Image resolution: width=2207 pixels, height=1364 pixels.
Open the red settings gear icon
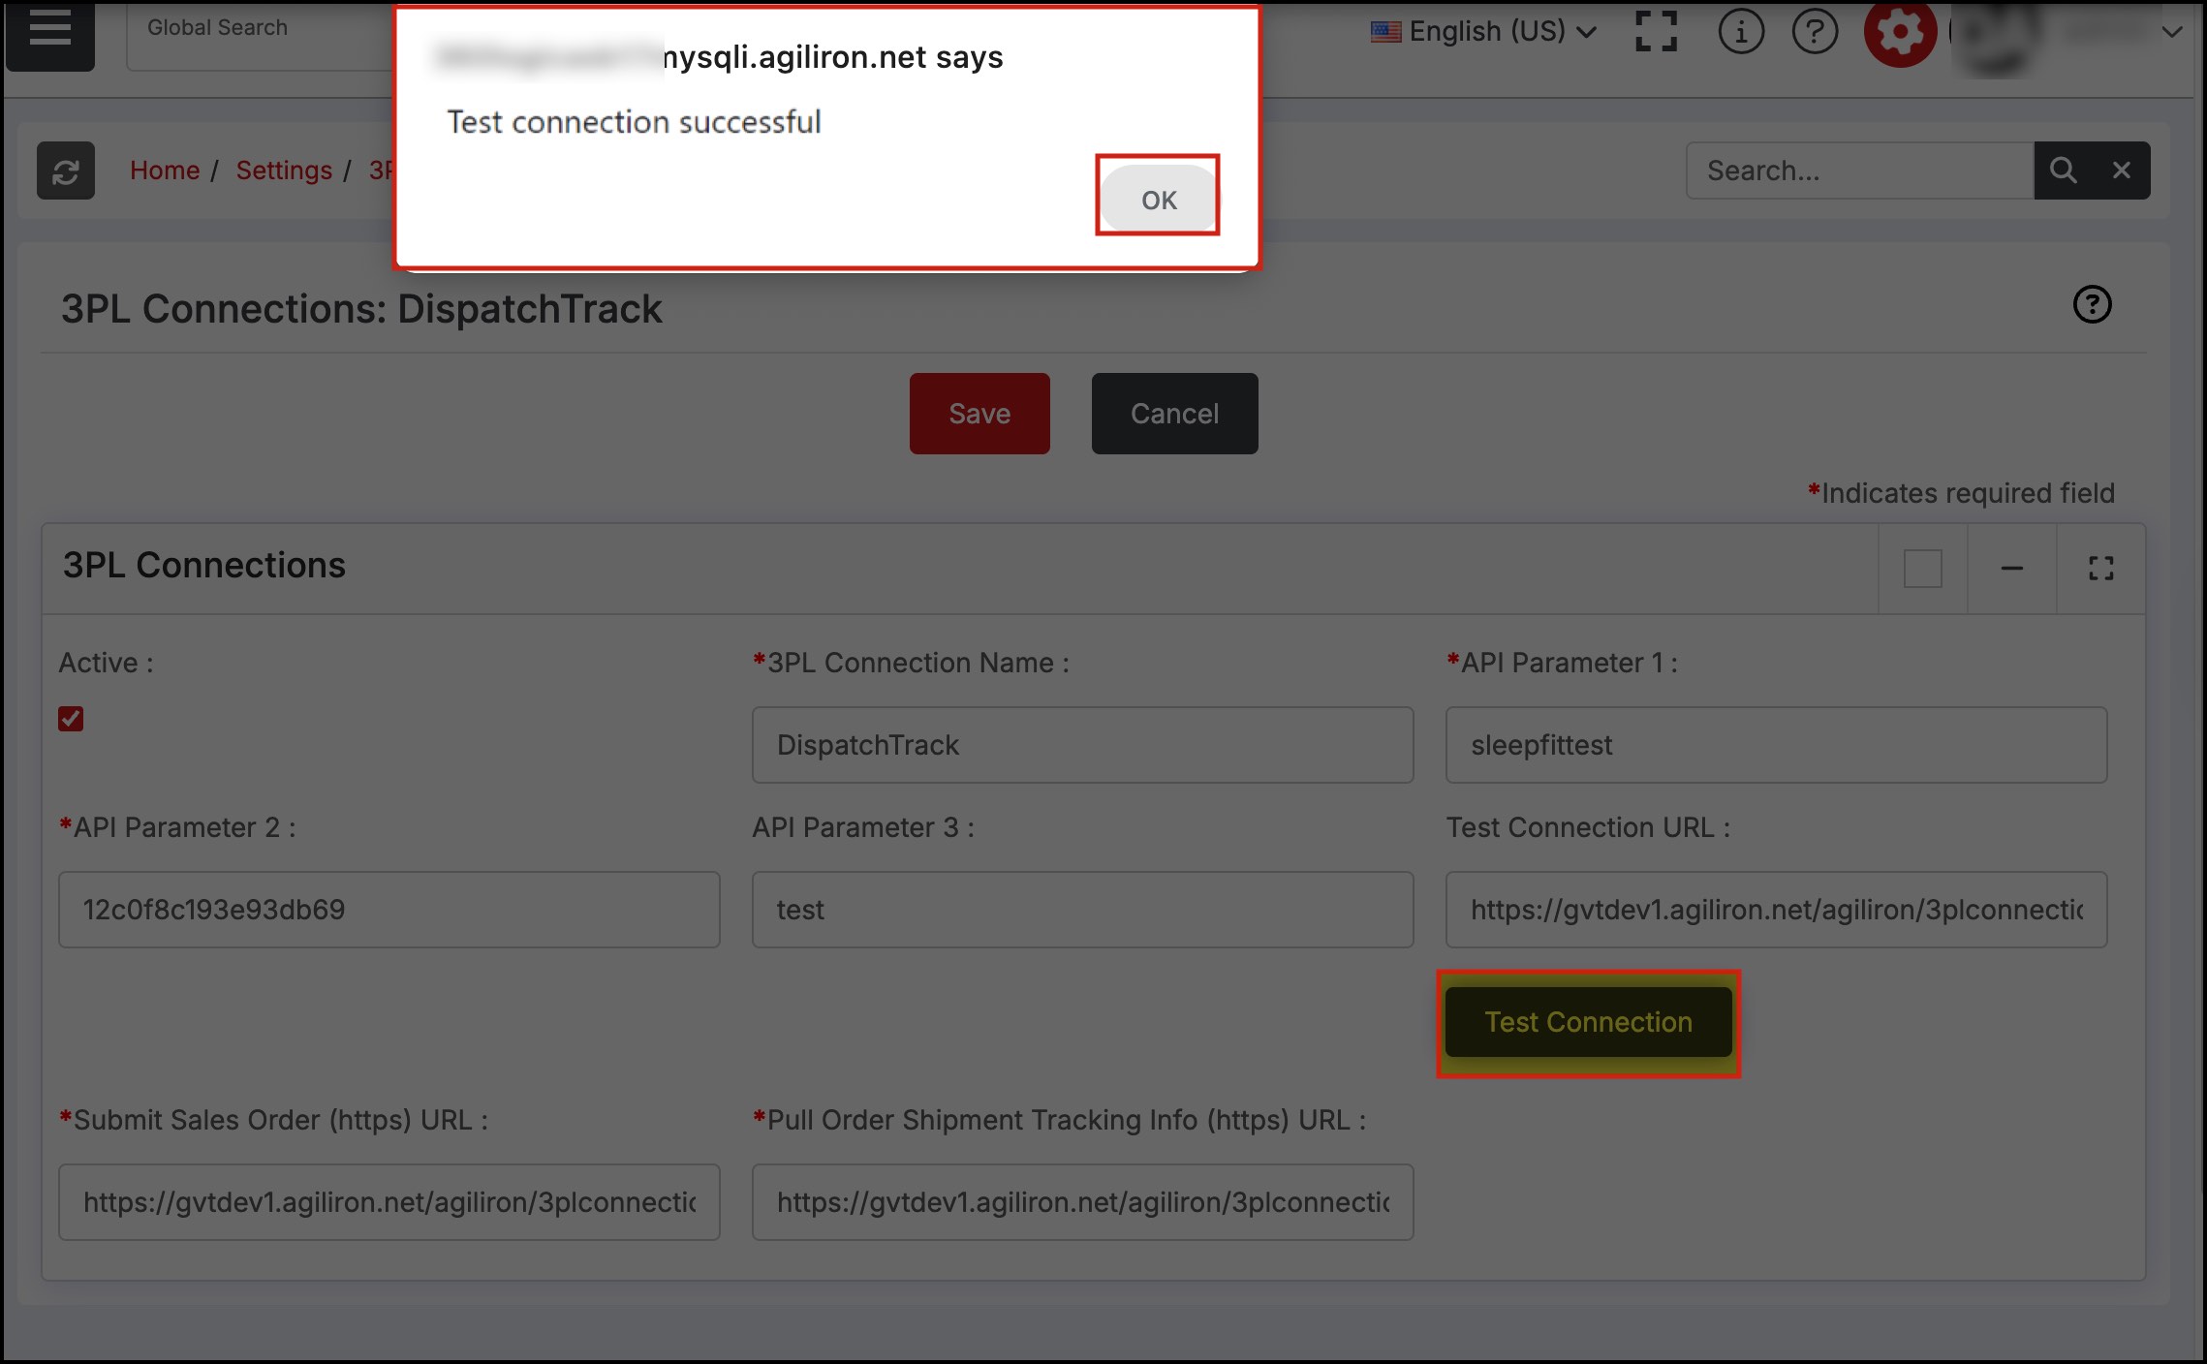tap(1899, 33)
